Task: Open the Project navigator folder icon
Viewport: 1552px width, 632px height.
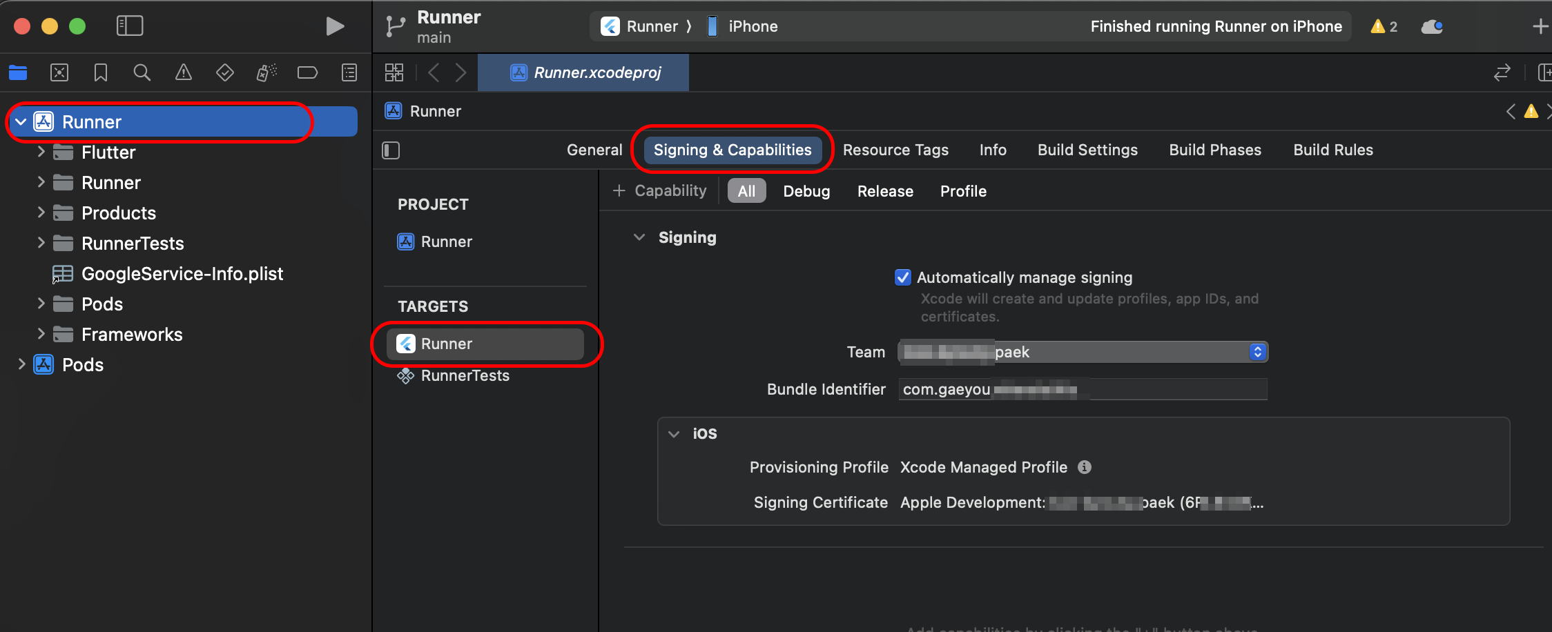Action: point(18,72)
